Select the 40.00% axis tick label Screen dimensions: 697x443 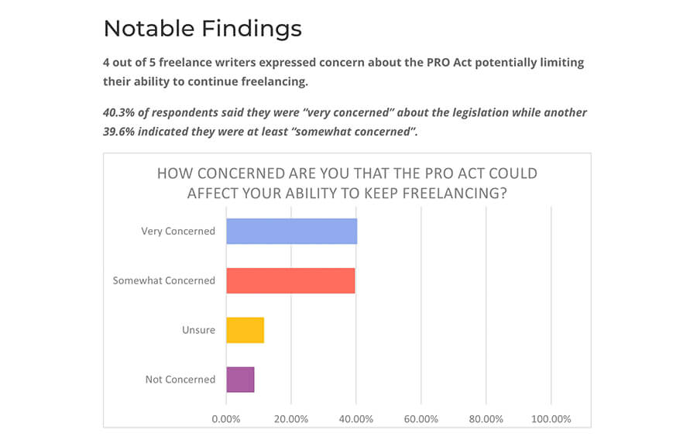coord(356,419)
